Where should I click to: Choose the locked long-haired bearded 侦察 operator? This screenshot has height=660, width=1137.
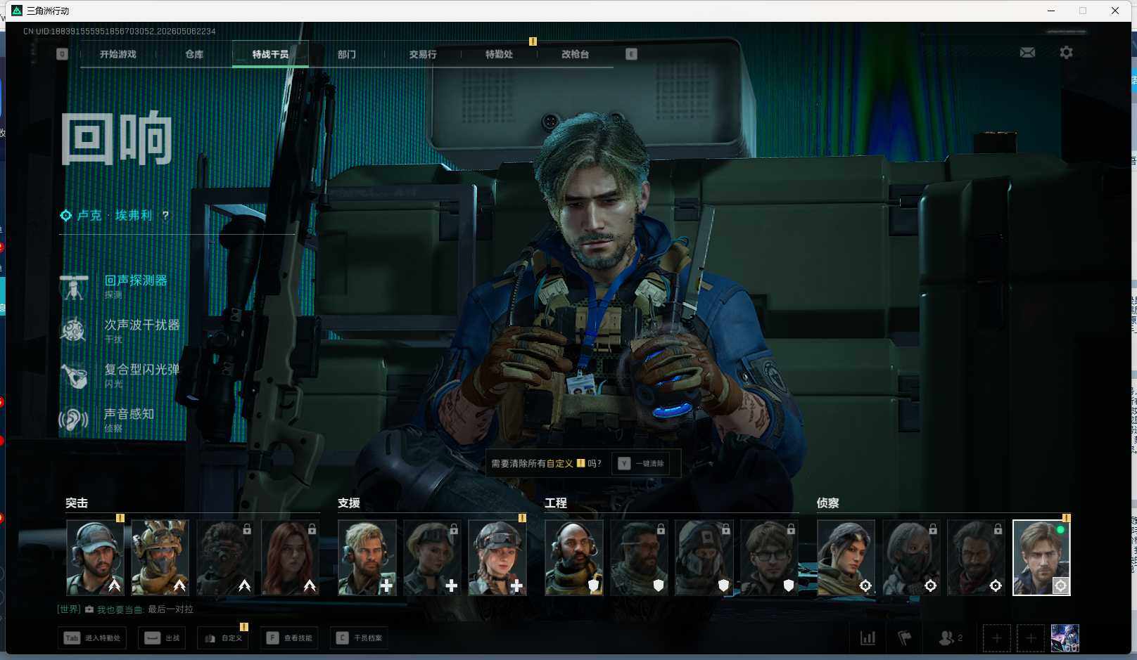pyautogui.click(x=976, y=557)
